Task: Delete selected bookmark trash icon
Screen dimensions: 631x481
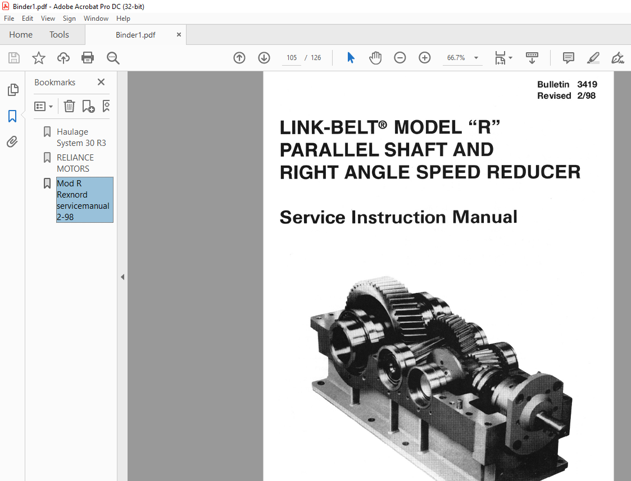Action: [x=69, y=106]
